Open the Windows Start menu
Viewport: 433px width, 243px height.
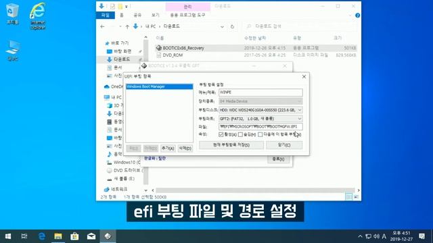8,236
